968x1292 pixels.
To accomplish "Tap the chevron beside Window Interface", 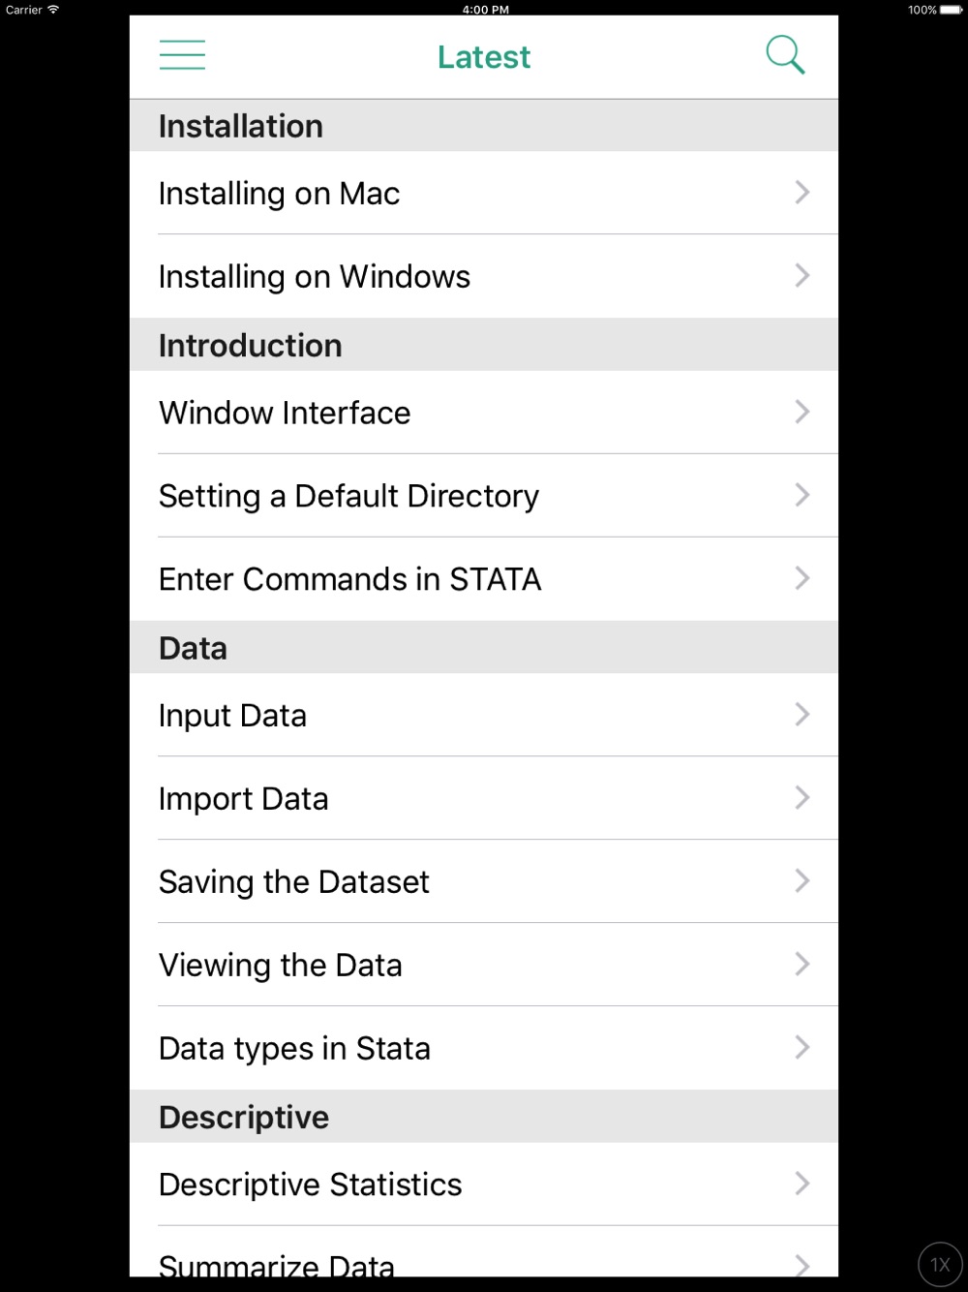I will tap(802, 413).
